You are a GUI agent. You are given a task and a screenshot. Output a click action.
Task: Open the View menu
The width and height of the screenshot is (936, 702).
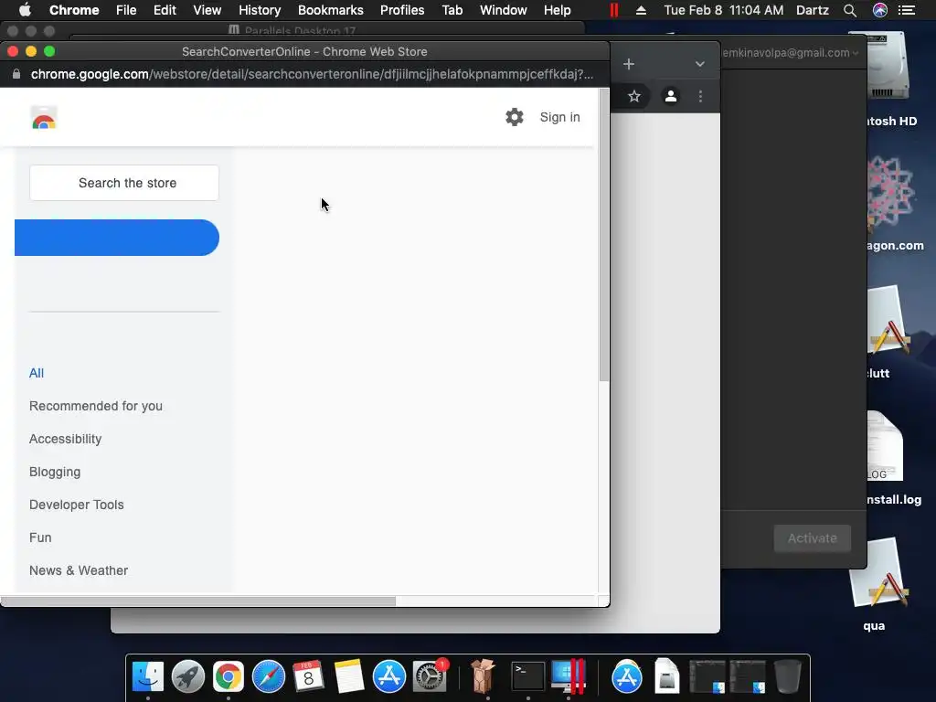coord(207,10)
